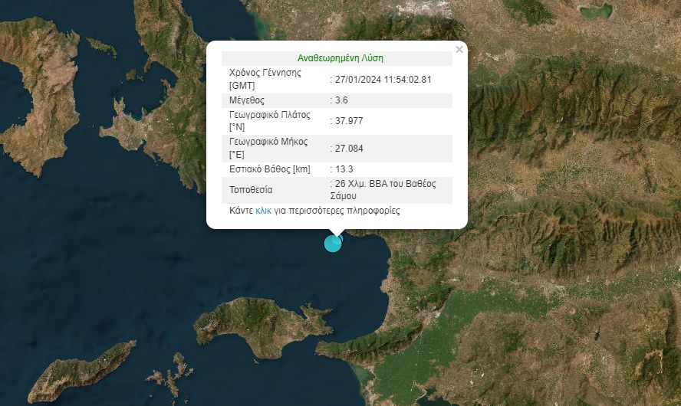Click the 'Μέγεθος' row label
Viewport: 681px width, 406px height.
(x=246, y=100)
